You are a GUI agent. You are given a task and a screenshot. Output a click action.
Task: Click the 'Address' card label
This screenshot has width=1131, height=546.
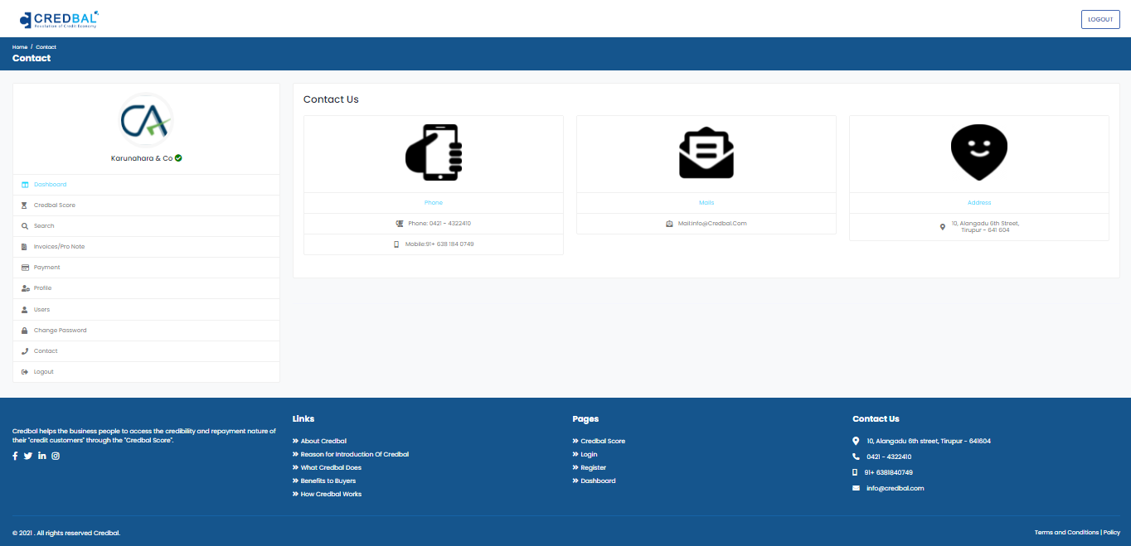(979, 203)
